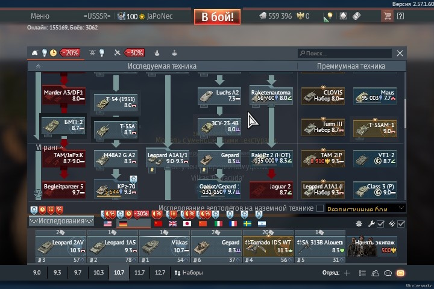This screenshot has height=289, width=434.
Task: Select the USA flag nation
Action: pyautogui.click(x=107, y=223)
